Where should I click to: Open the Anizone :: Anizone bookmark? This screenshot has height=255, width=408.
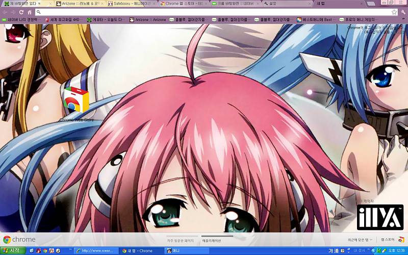pyautogui.click(x=147, y=20)
